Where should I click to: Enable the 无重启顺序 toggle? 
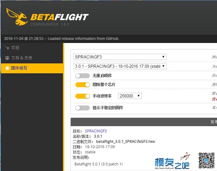(x=82, y=76)
